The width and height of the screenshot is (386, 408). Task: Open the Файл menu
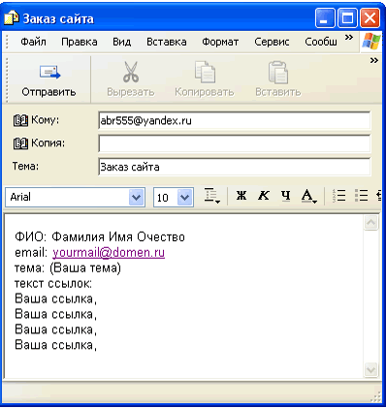point(33,42)
